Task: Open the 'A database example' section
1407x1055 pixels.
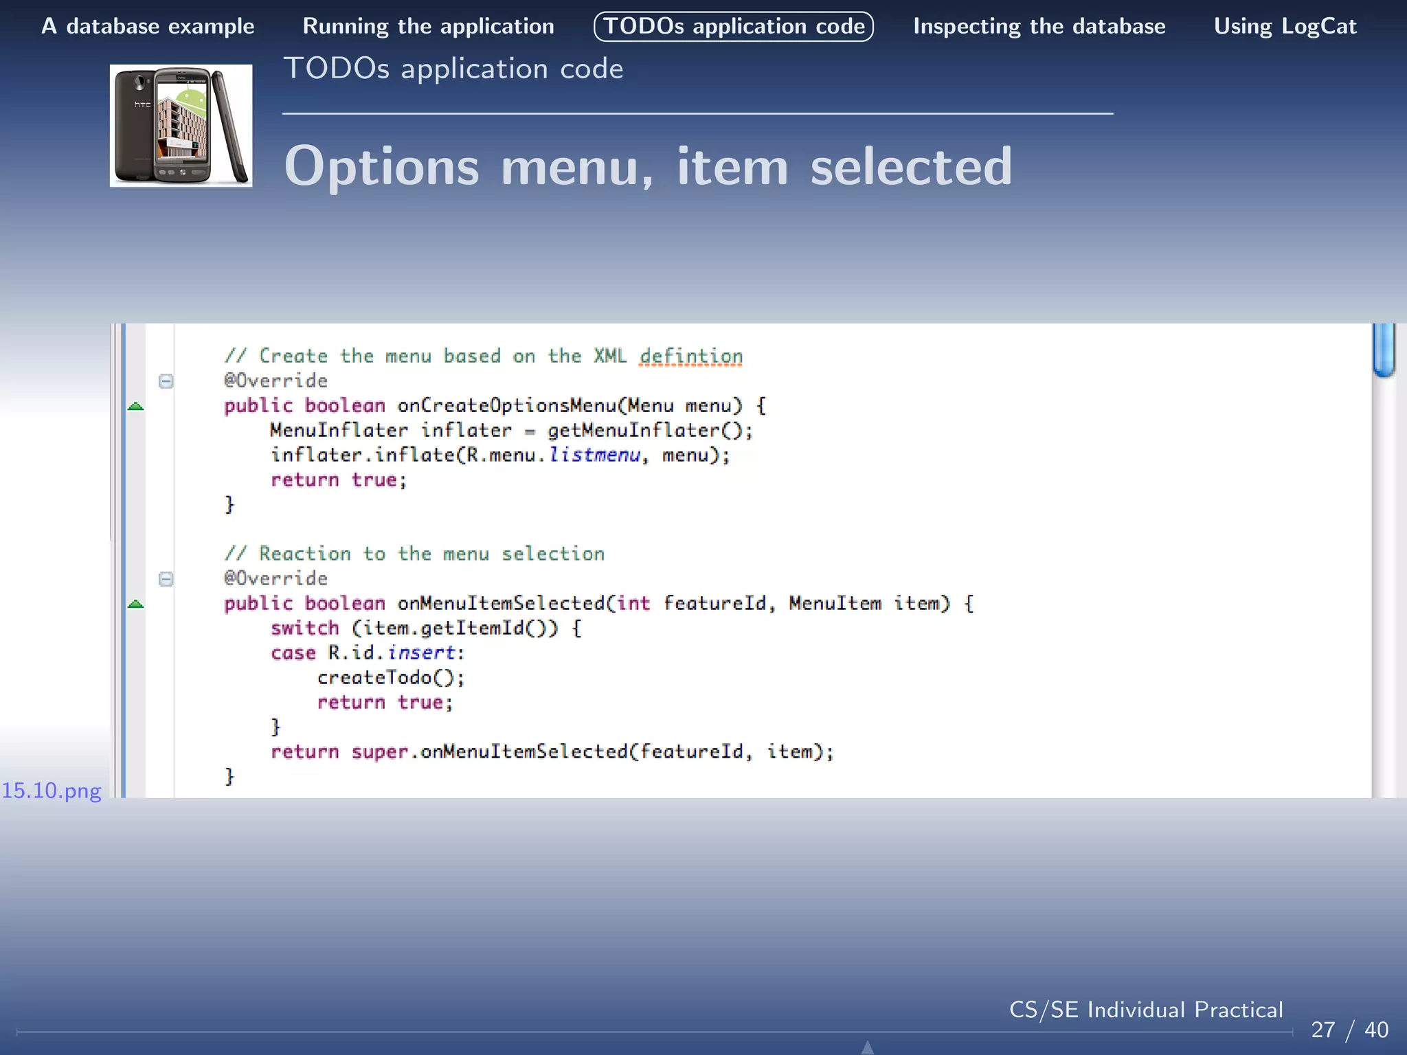Action: pos(148,26)
